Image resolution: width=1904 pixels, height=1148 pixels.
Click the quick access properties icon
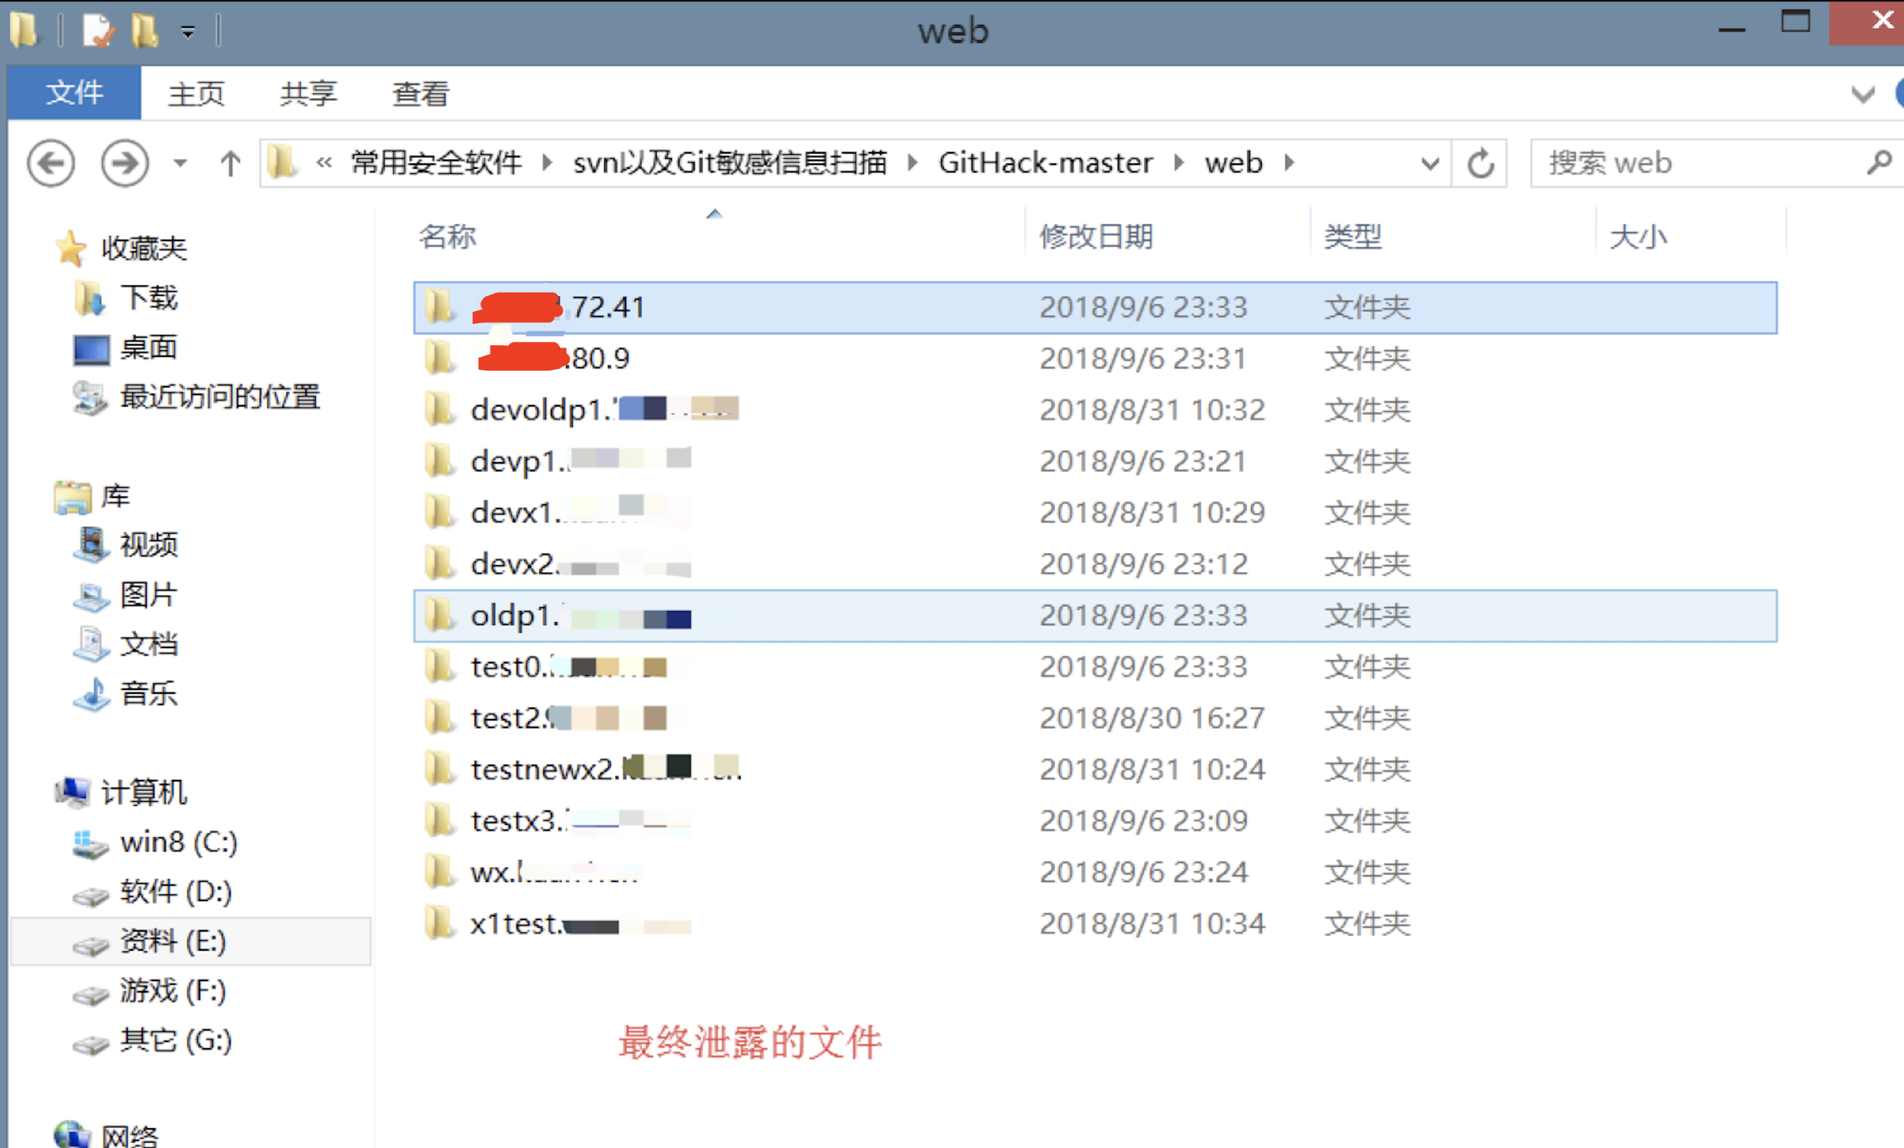click(x=98, y=31)
